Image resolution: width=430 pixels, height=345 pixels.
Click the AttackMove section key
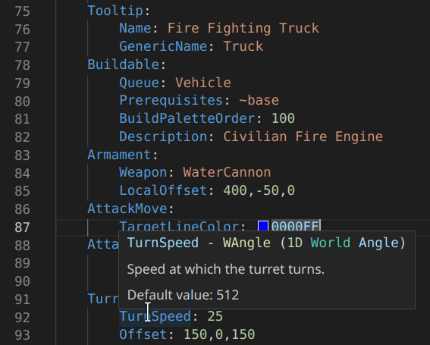click(x=127, y=209)
